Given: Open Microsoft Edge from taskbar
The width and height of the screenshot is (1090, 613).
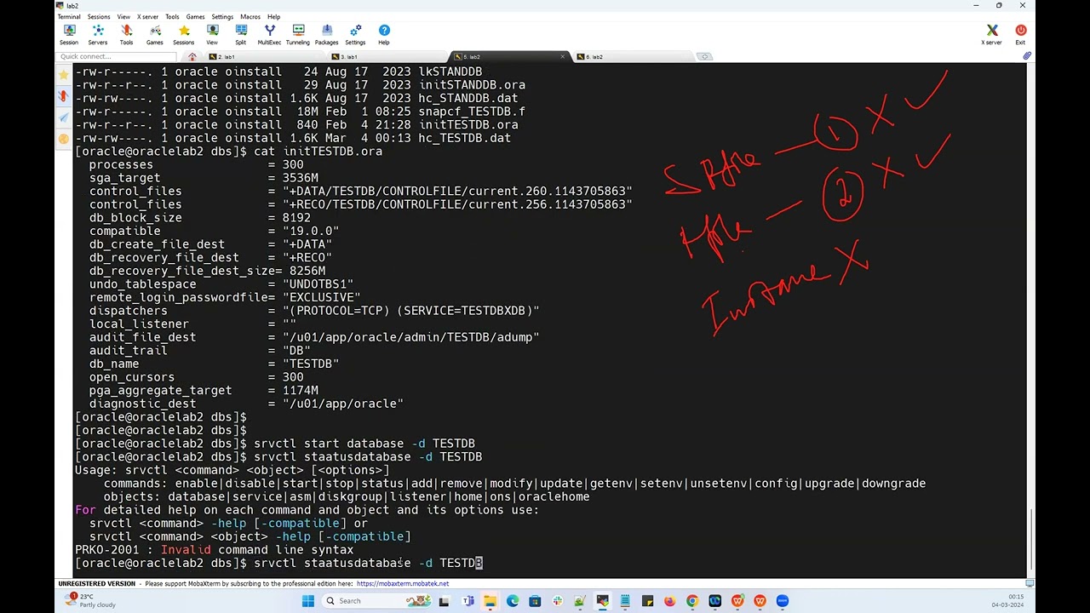Looking at the screenshot, I should [513, 601].
